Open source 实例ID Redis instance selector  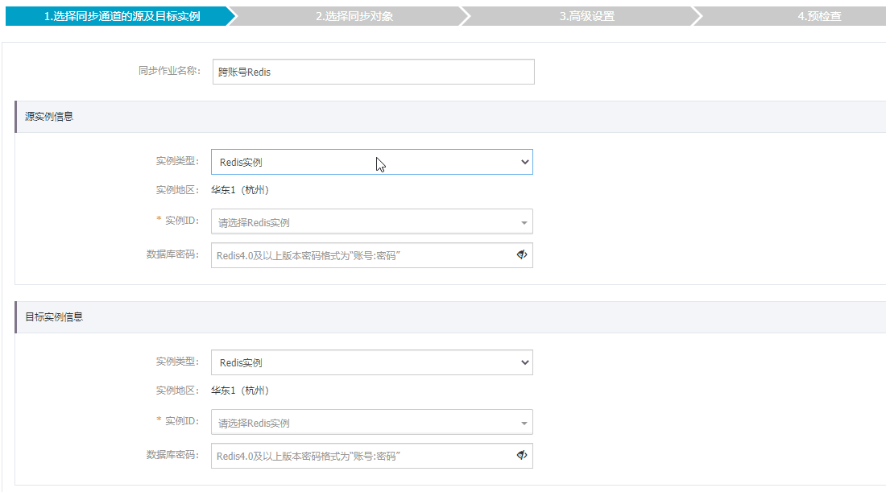pos(372,222)
